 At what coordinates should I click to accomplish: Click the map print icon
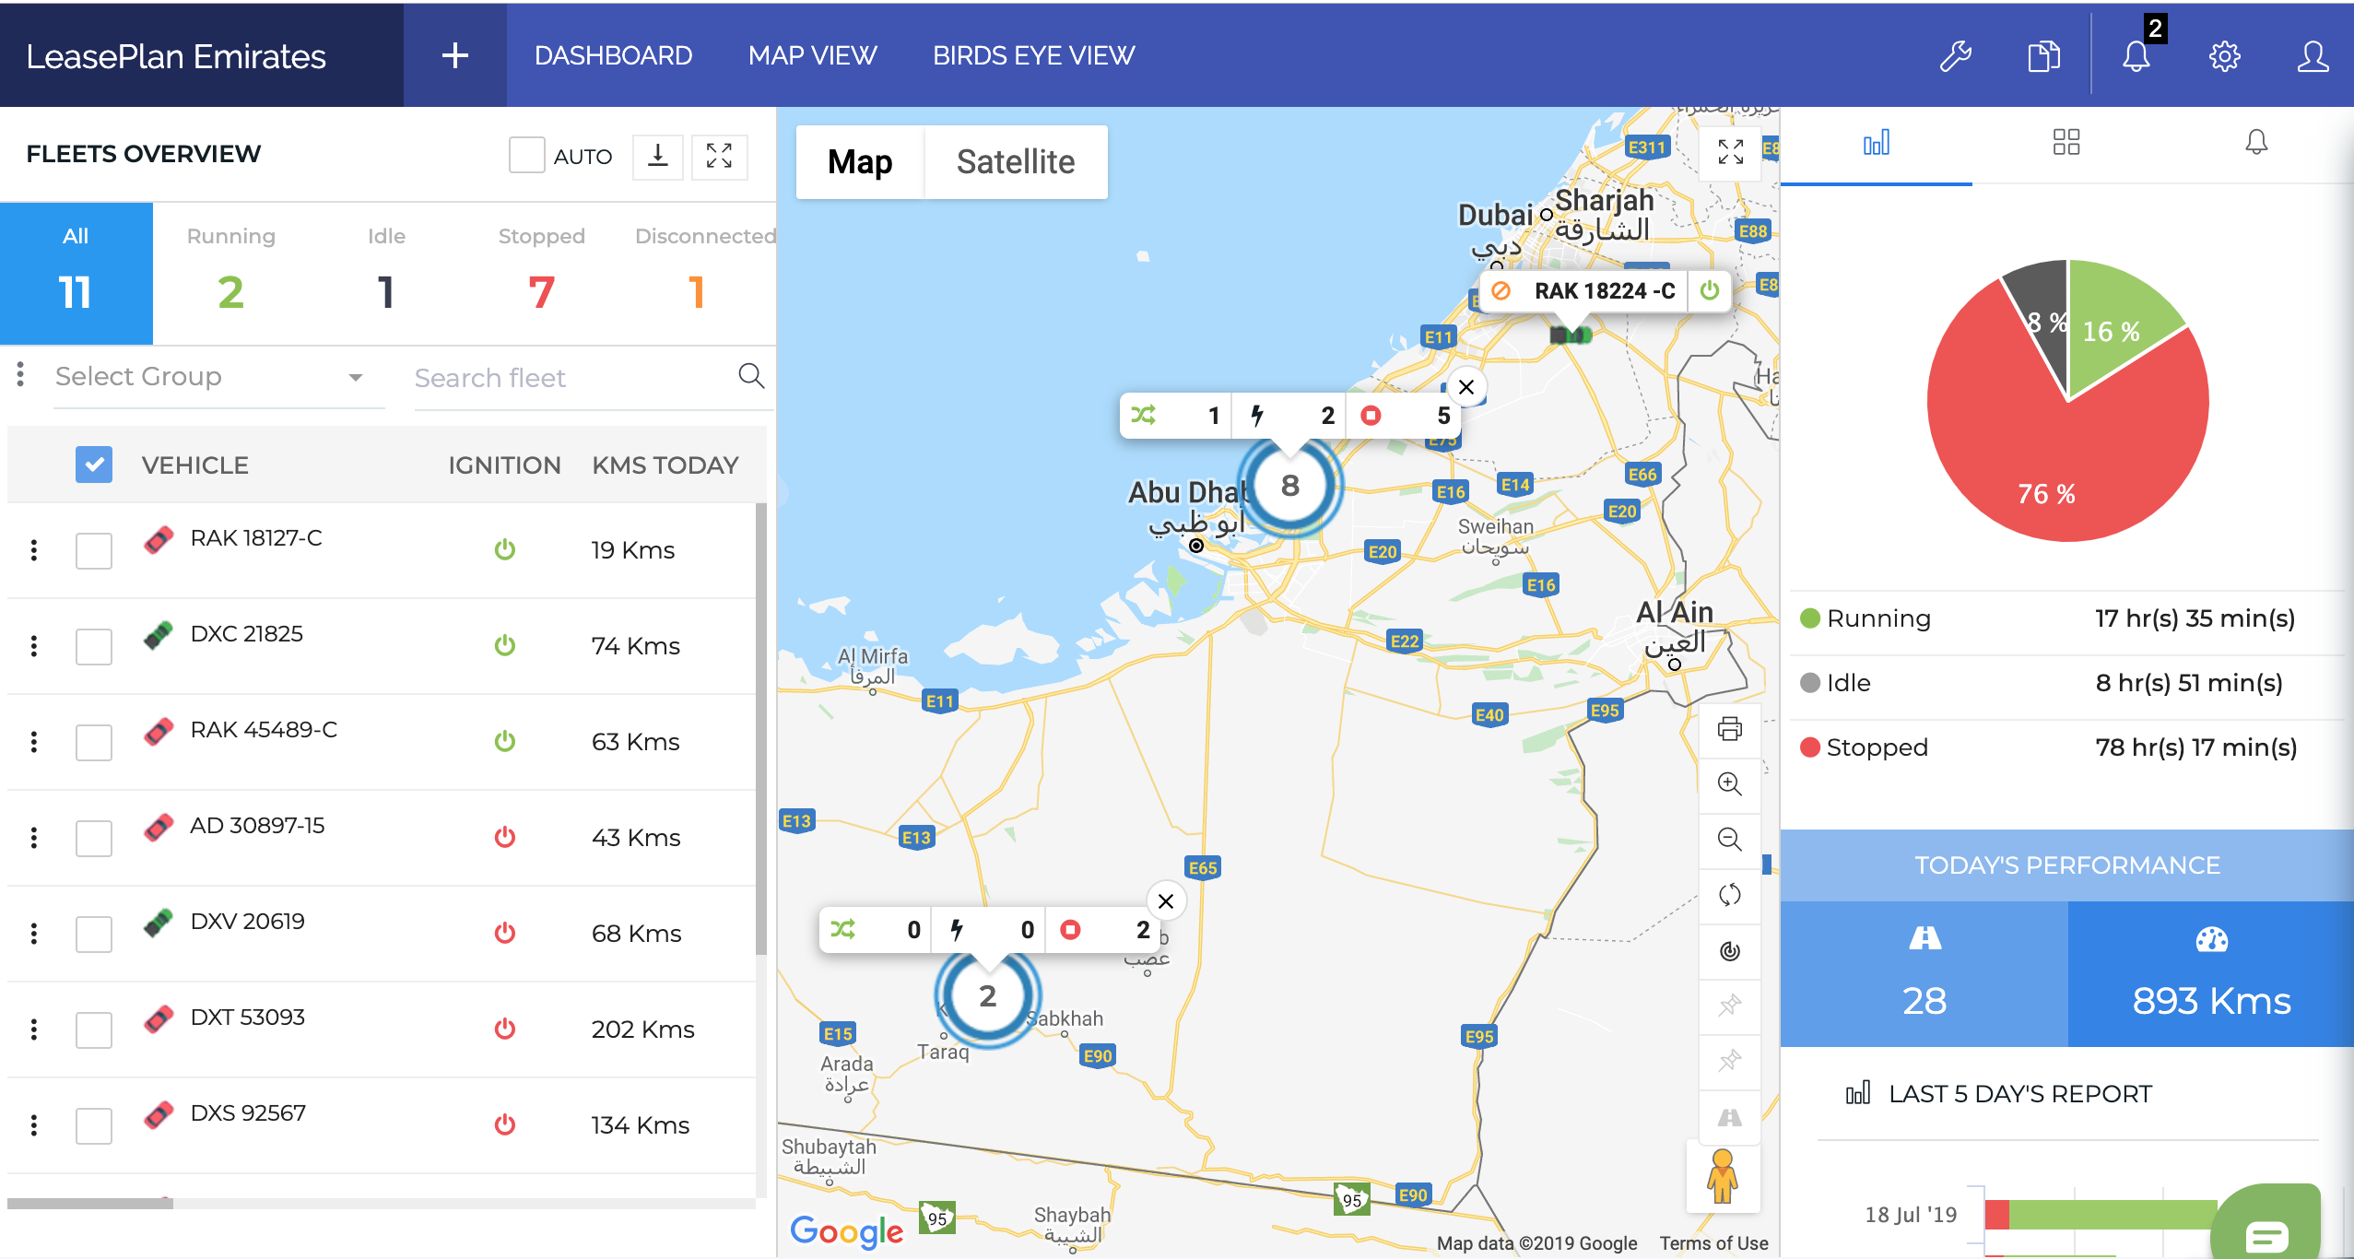click(x=1730, y=729)
